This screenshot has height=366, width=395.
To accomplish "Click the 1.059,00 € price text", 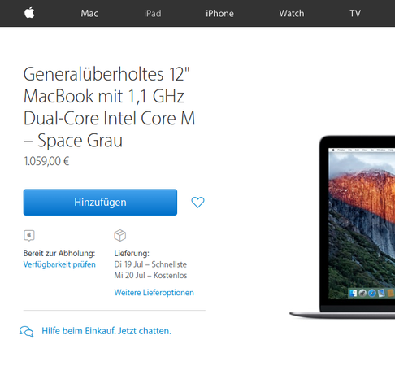I will [x=46, y=161].
